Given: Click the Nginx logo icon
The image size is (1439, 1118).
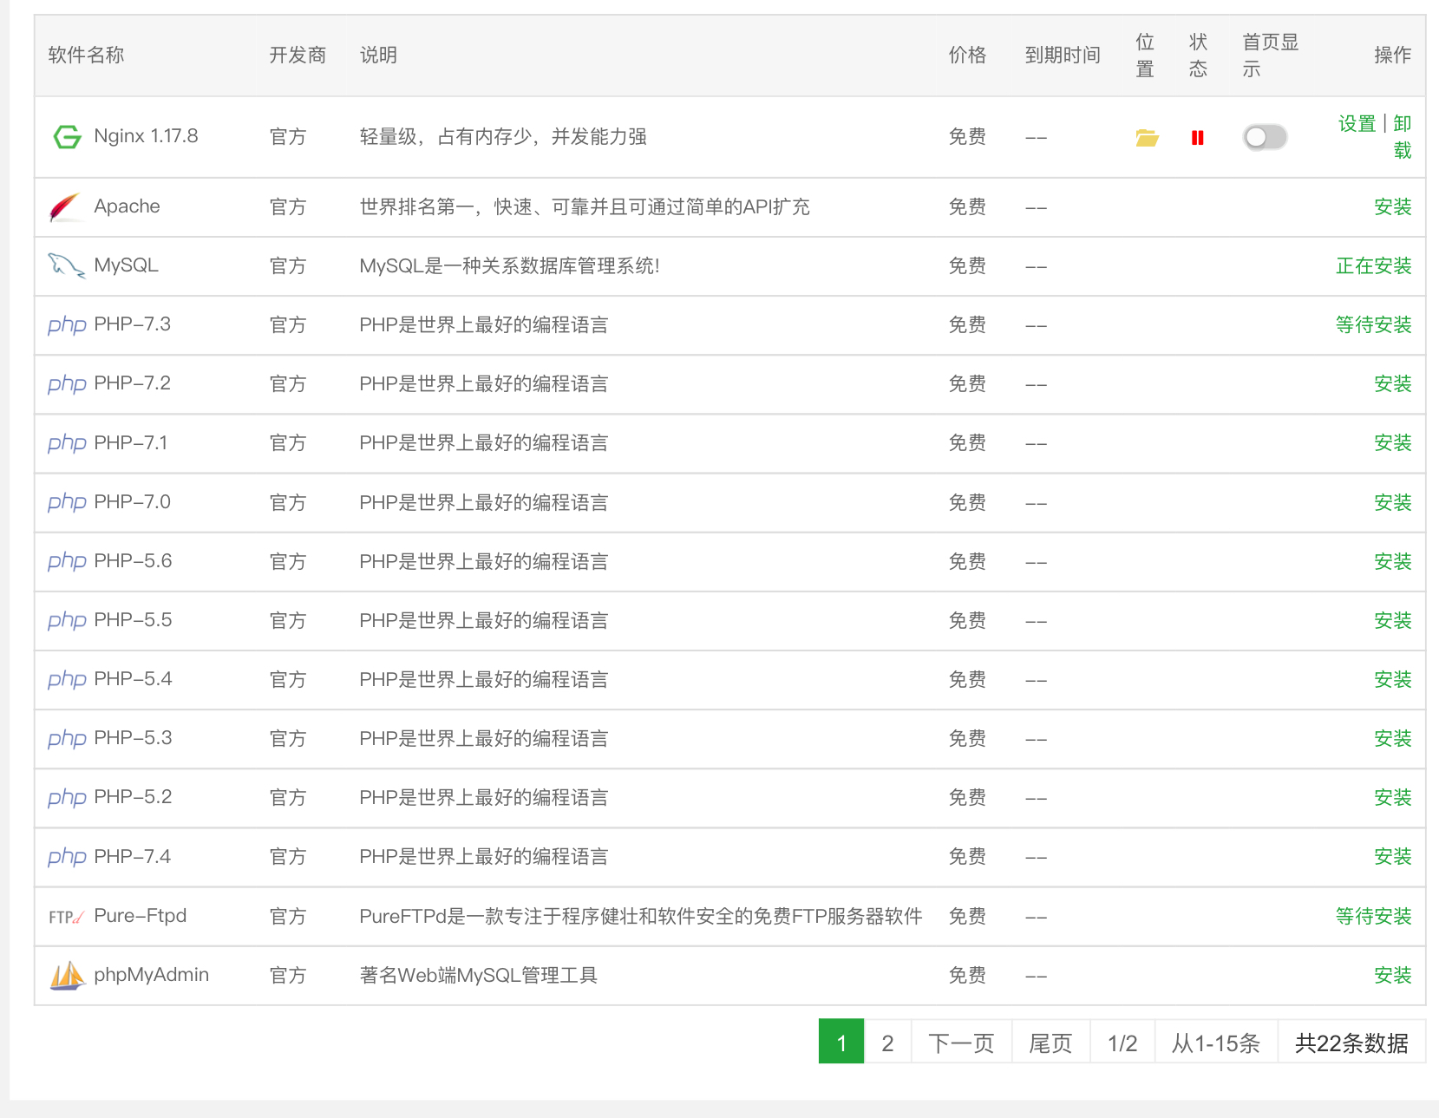Looking at the screenshot, I should click(x=67, y=136).
